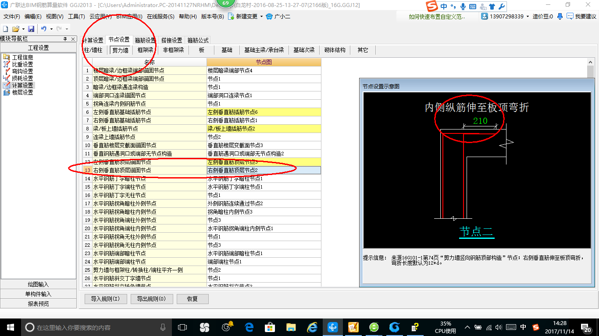Open Task View in taskbar

pyautogui.click(x=182, y=327)
